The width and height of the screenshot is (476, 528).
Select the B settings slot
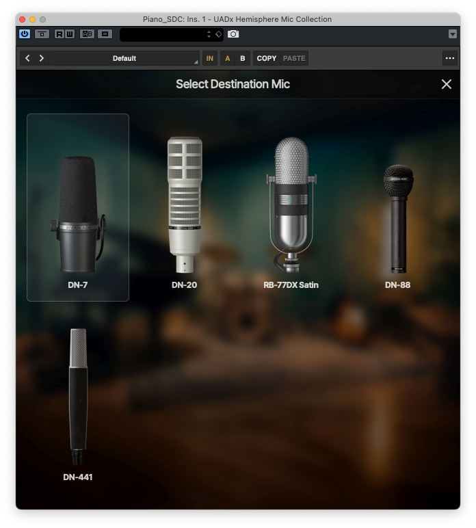point(242,58)
